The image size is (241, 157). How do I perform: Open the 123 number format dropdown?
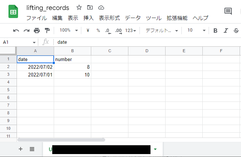click(x=131, y=31)
